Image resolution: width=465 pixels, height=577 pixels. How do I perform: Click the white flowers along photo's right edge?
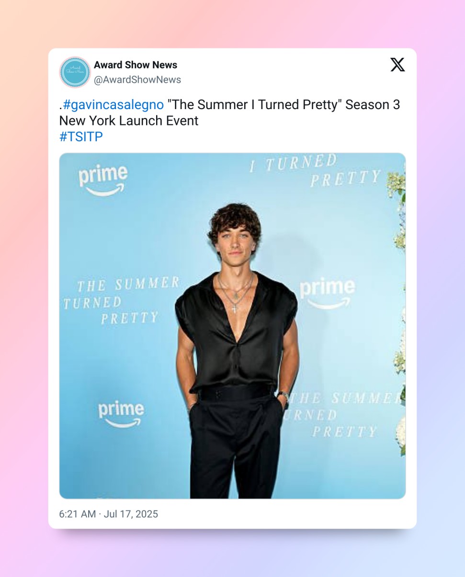click(x=399, y=311)
